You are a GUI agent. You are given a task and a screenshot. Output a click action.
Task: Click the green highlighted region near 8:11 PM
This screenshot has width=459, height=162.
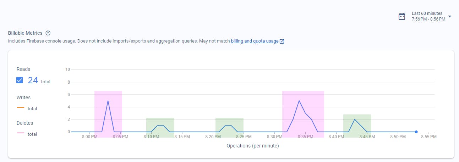pos(160,128)
